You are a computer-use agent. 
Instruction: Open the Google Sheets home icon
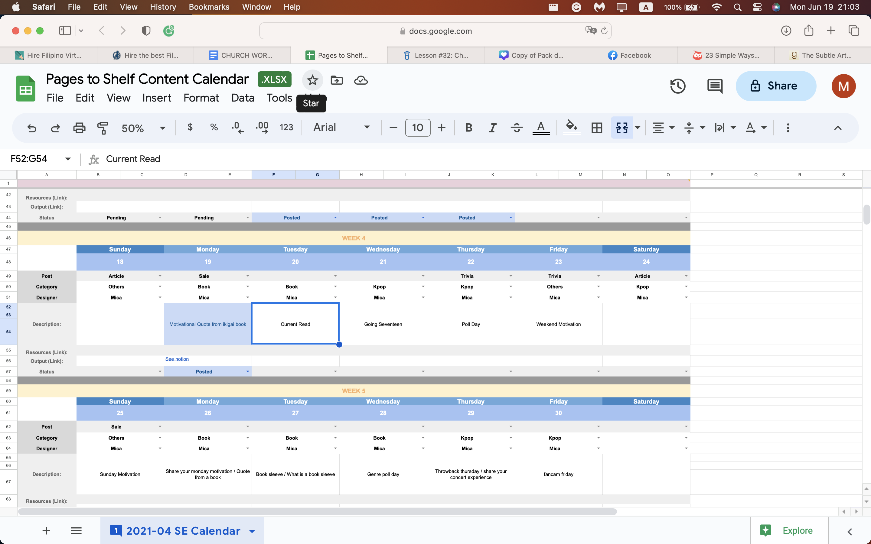[25, 89]
